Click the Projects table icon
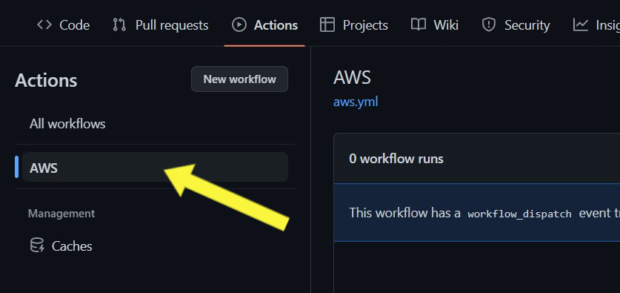Image resolution: width=620 pixels, height=293 pixels. tap(327, 25)
